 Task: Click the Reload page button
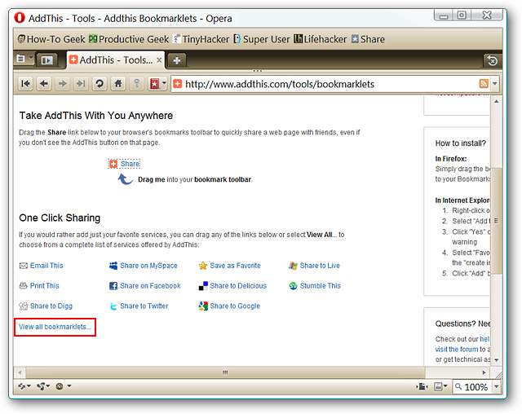click(100, 84)
